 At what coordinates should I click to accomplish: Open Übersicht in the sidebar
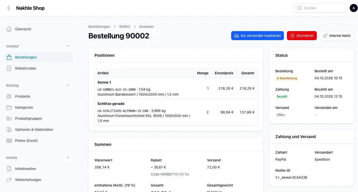[38, 29]
